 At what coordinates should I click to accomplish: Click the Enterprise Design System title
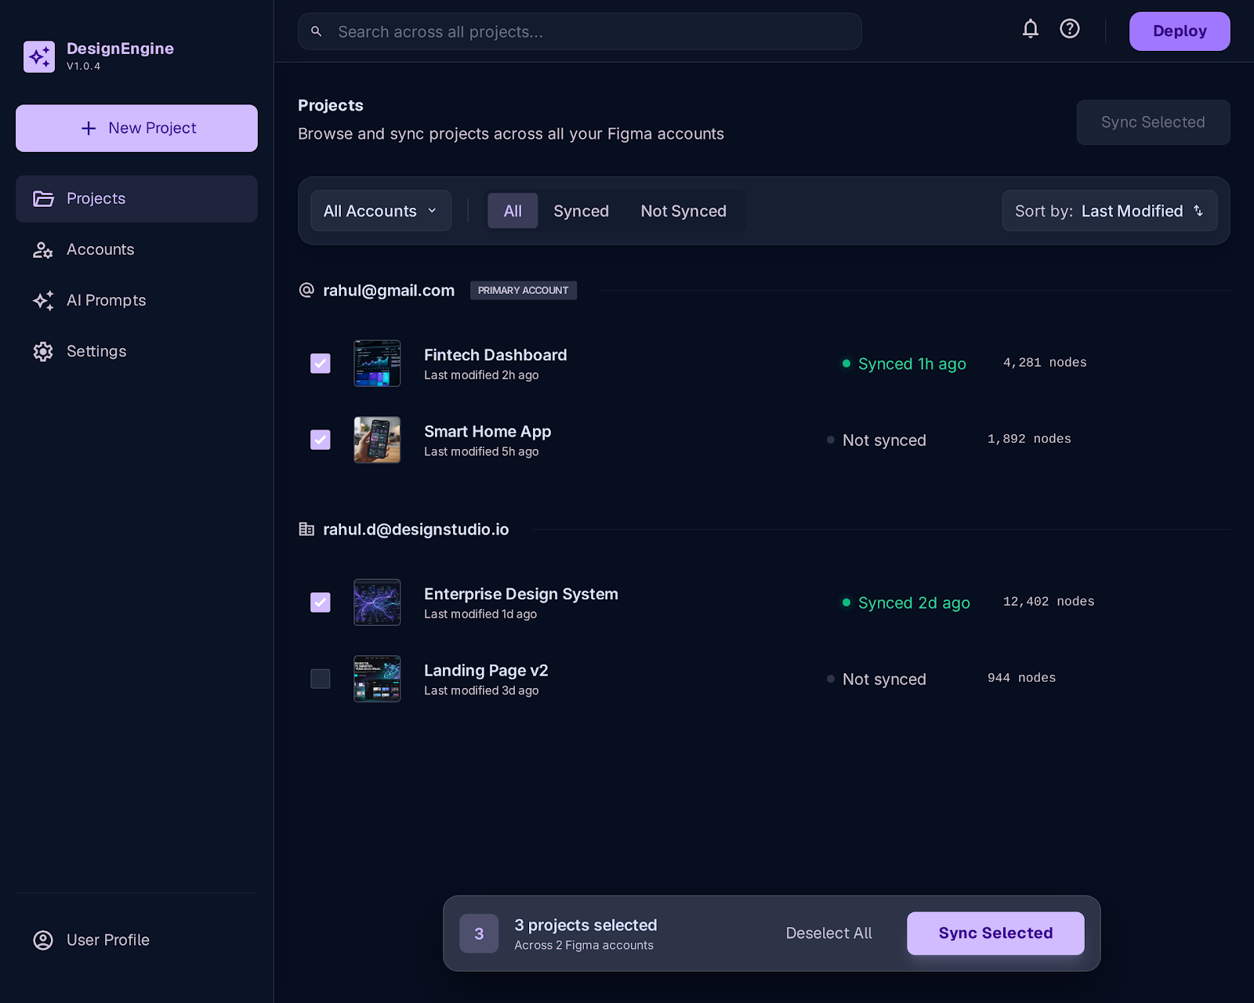[521, 594]
